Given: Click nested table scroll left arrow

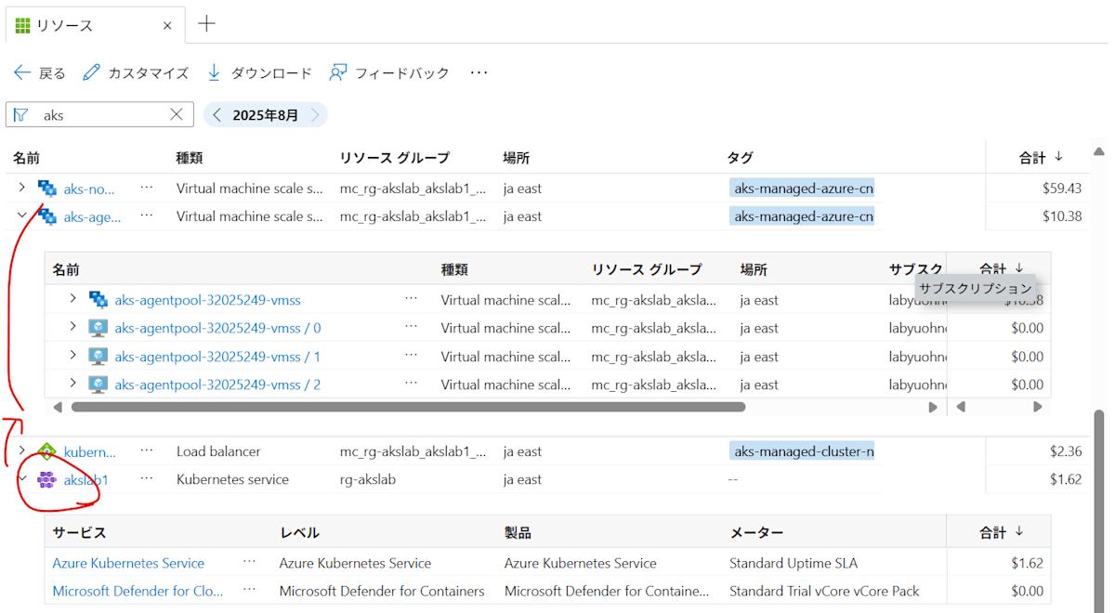Looking at the screenshot, I should [58, 407].
